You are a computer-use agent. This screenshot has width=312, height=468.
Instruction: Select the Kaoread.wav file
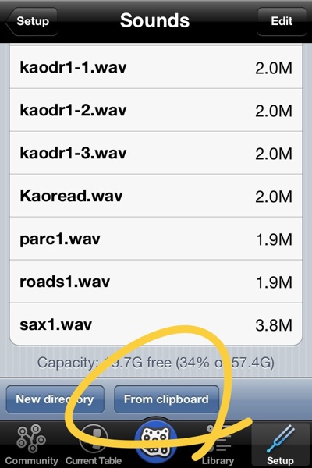pos(156,196)
